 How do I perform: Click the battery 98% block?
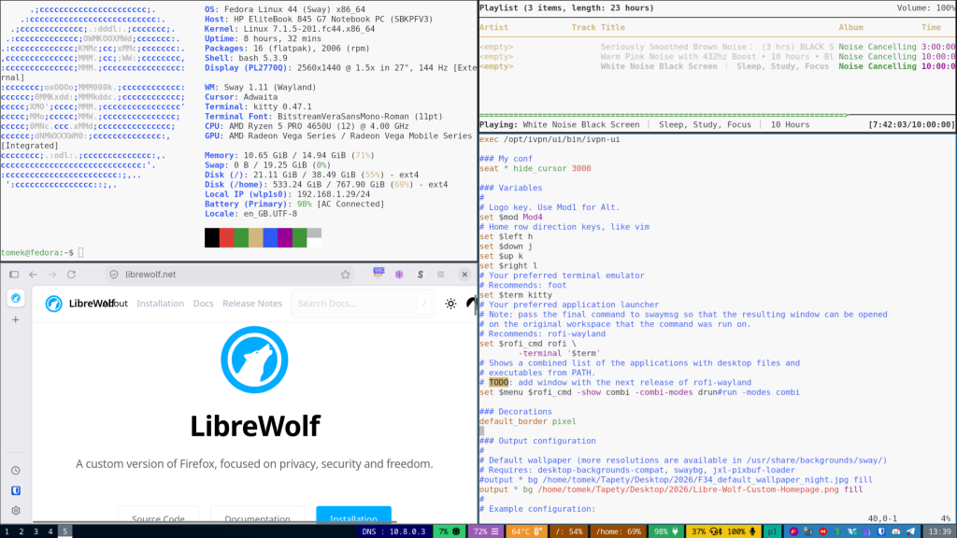tap(666, 531)
